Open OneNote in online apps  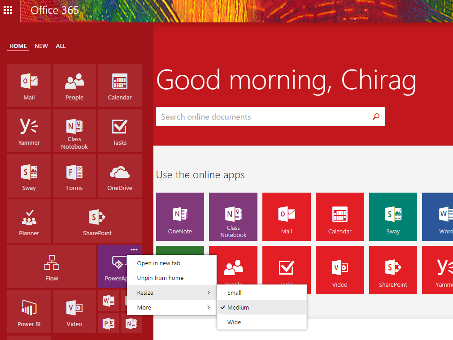[x=180, y=217]
